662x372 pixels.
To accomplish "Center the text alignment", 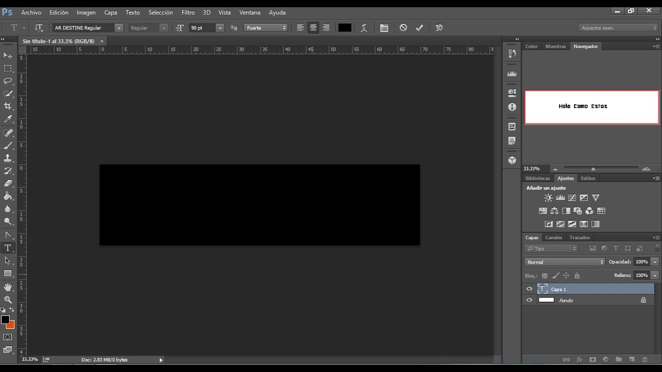I will [x=313, y=28].
